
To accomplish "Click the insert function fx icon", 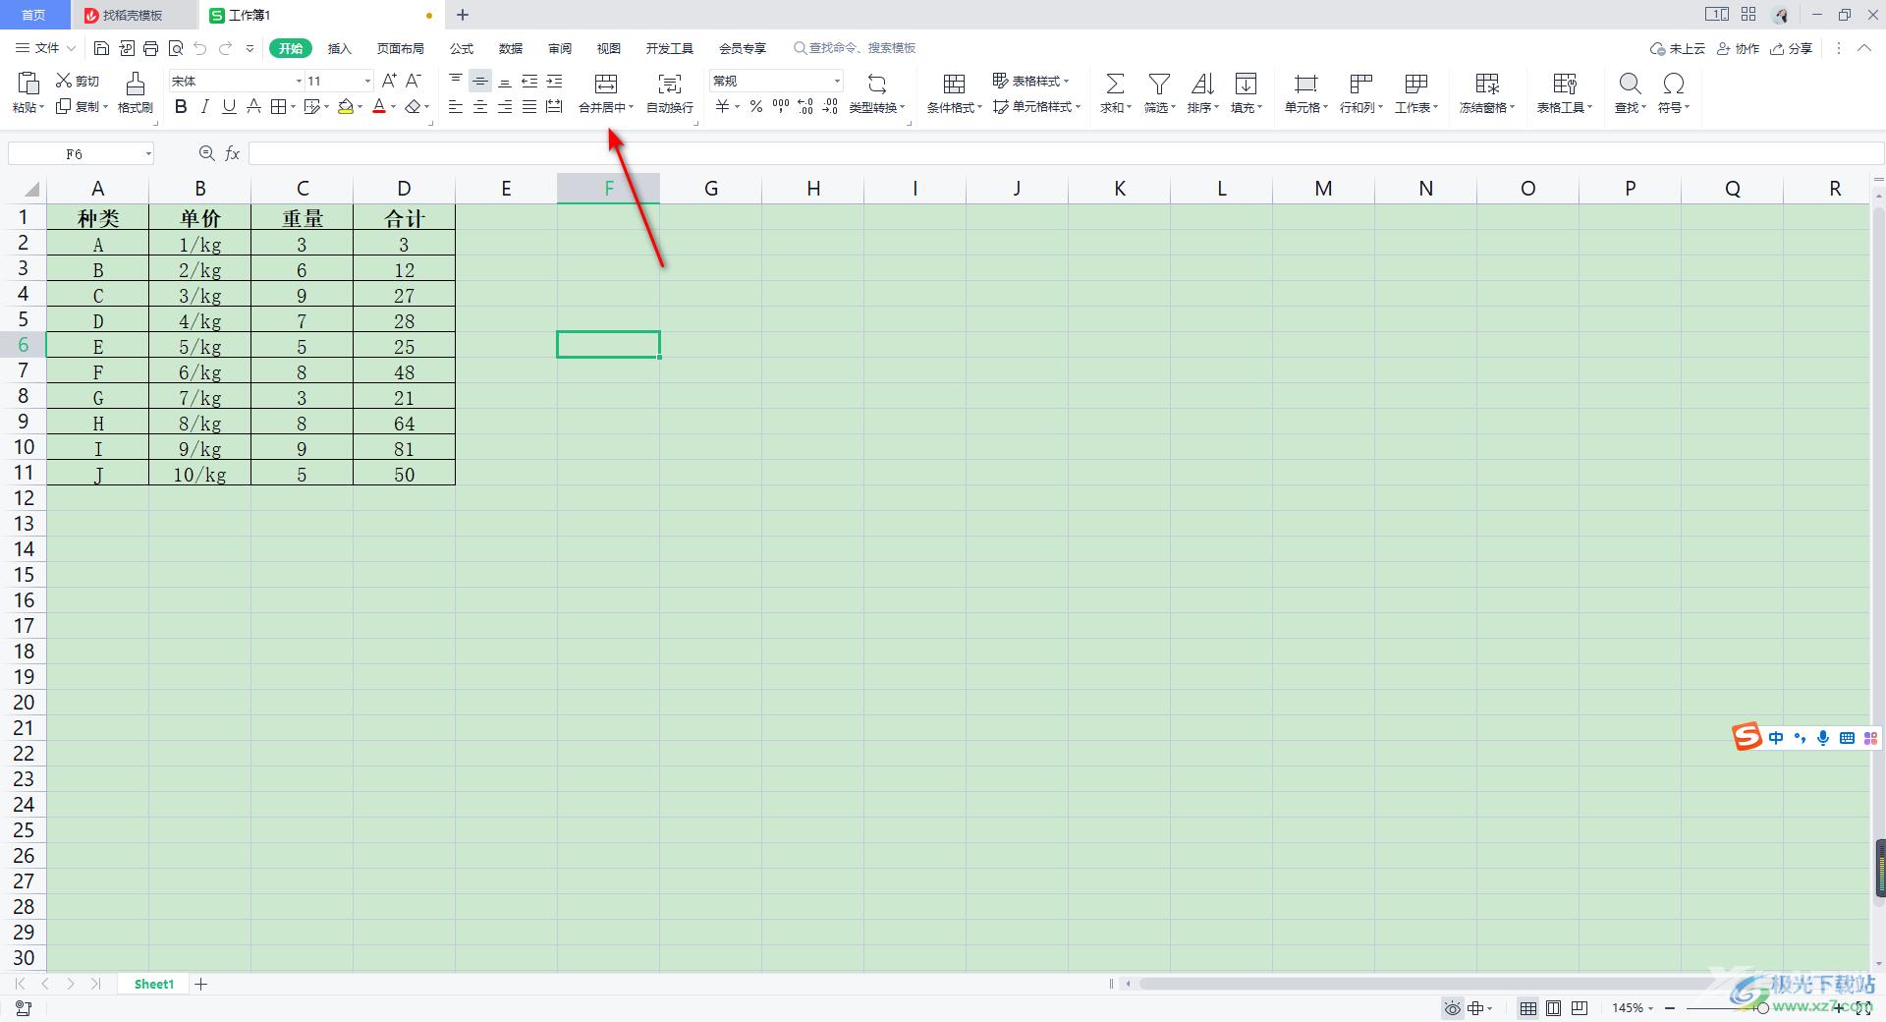I will pyautogui.click(x=233, y=153).
